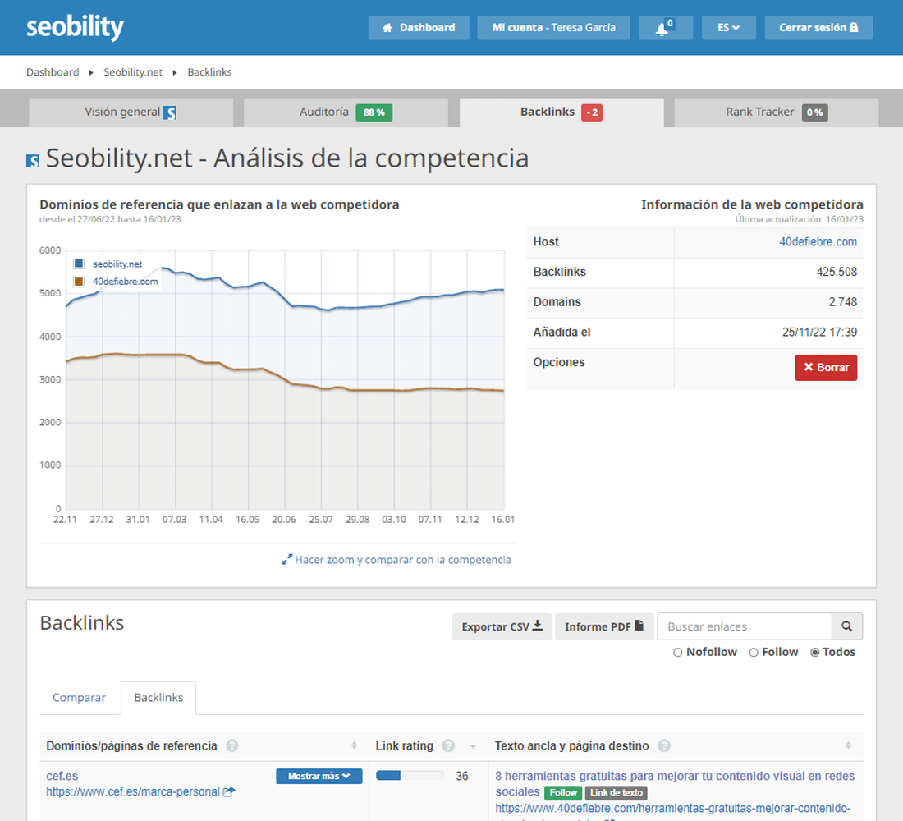Click help icon next to Dominios/páginas de referencia
Viewport: 903px width, 821px height.
tap(232, 745)
